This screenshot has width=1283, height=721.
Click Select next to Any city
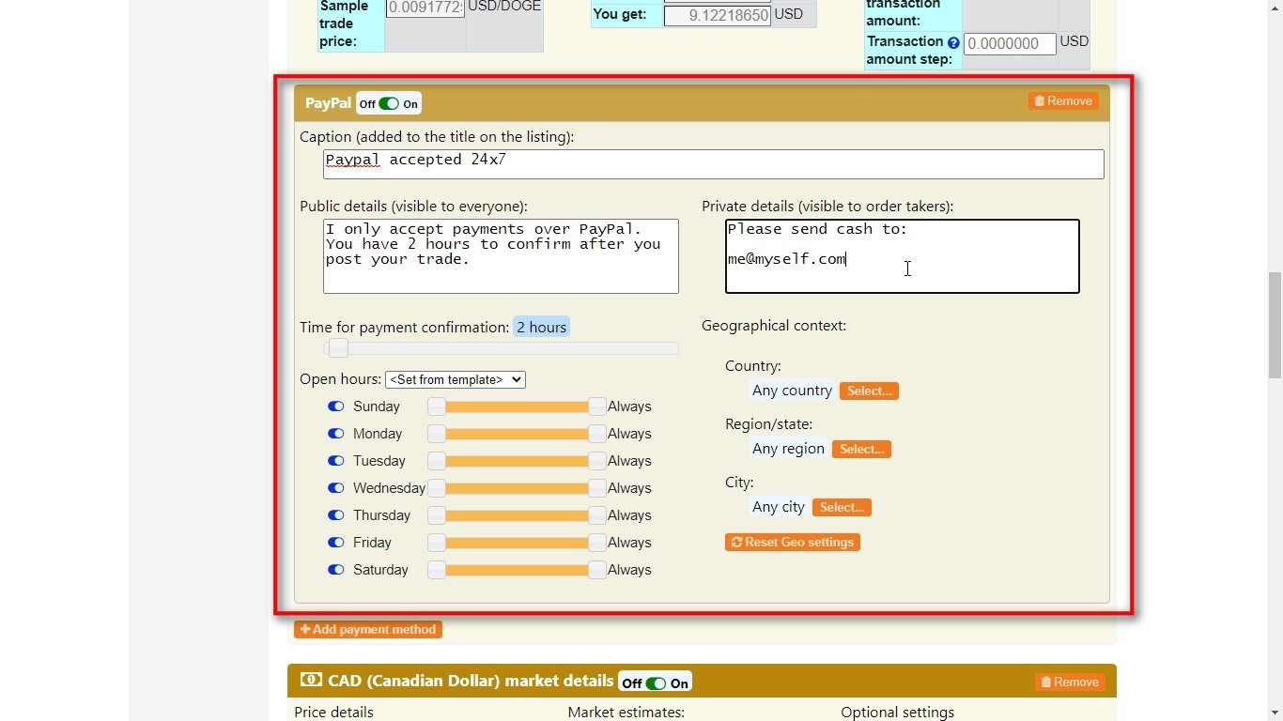tap(842, 508)
